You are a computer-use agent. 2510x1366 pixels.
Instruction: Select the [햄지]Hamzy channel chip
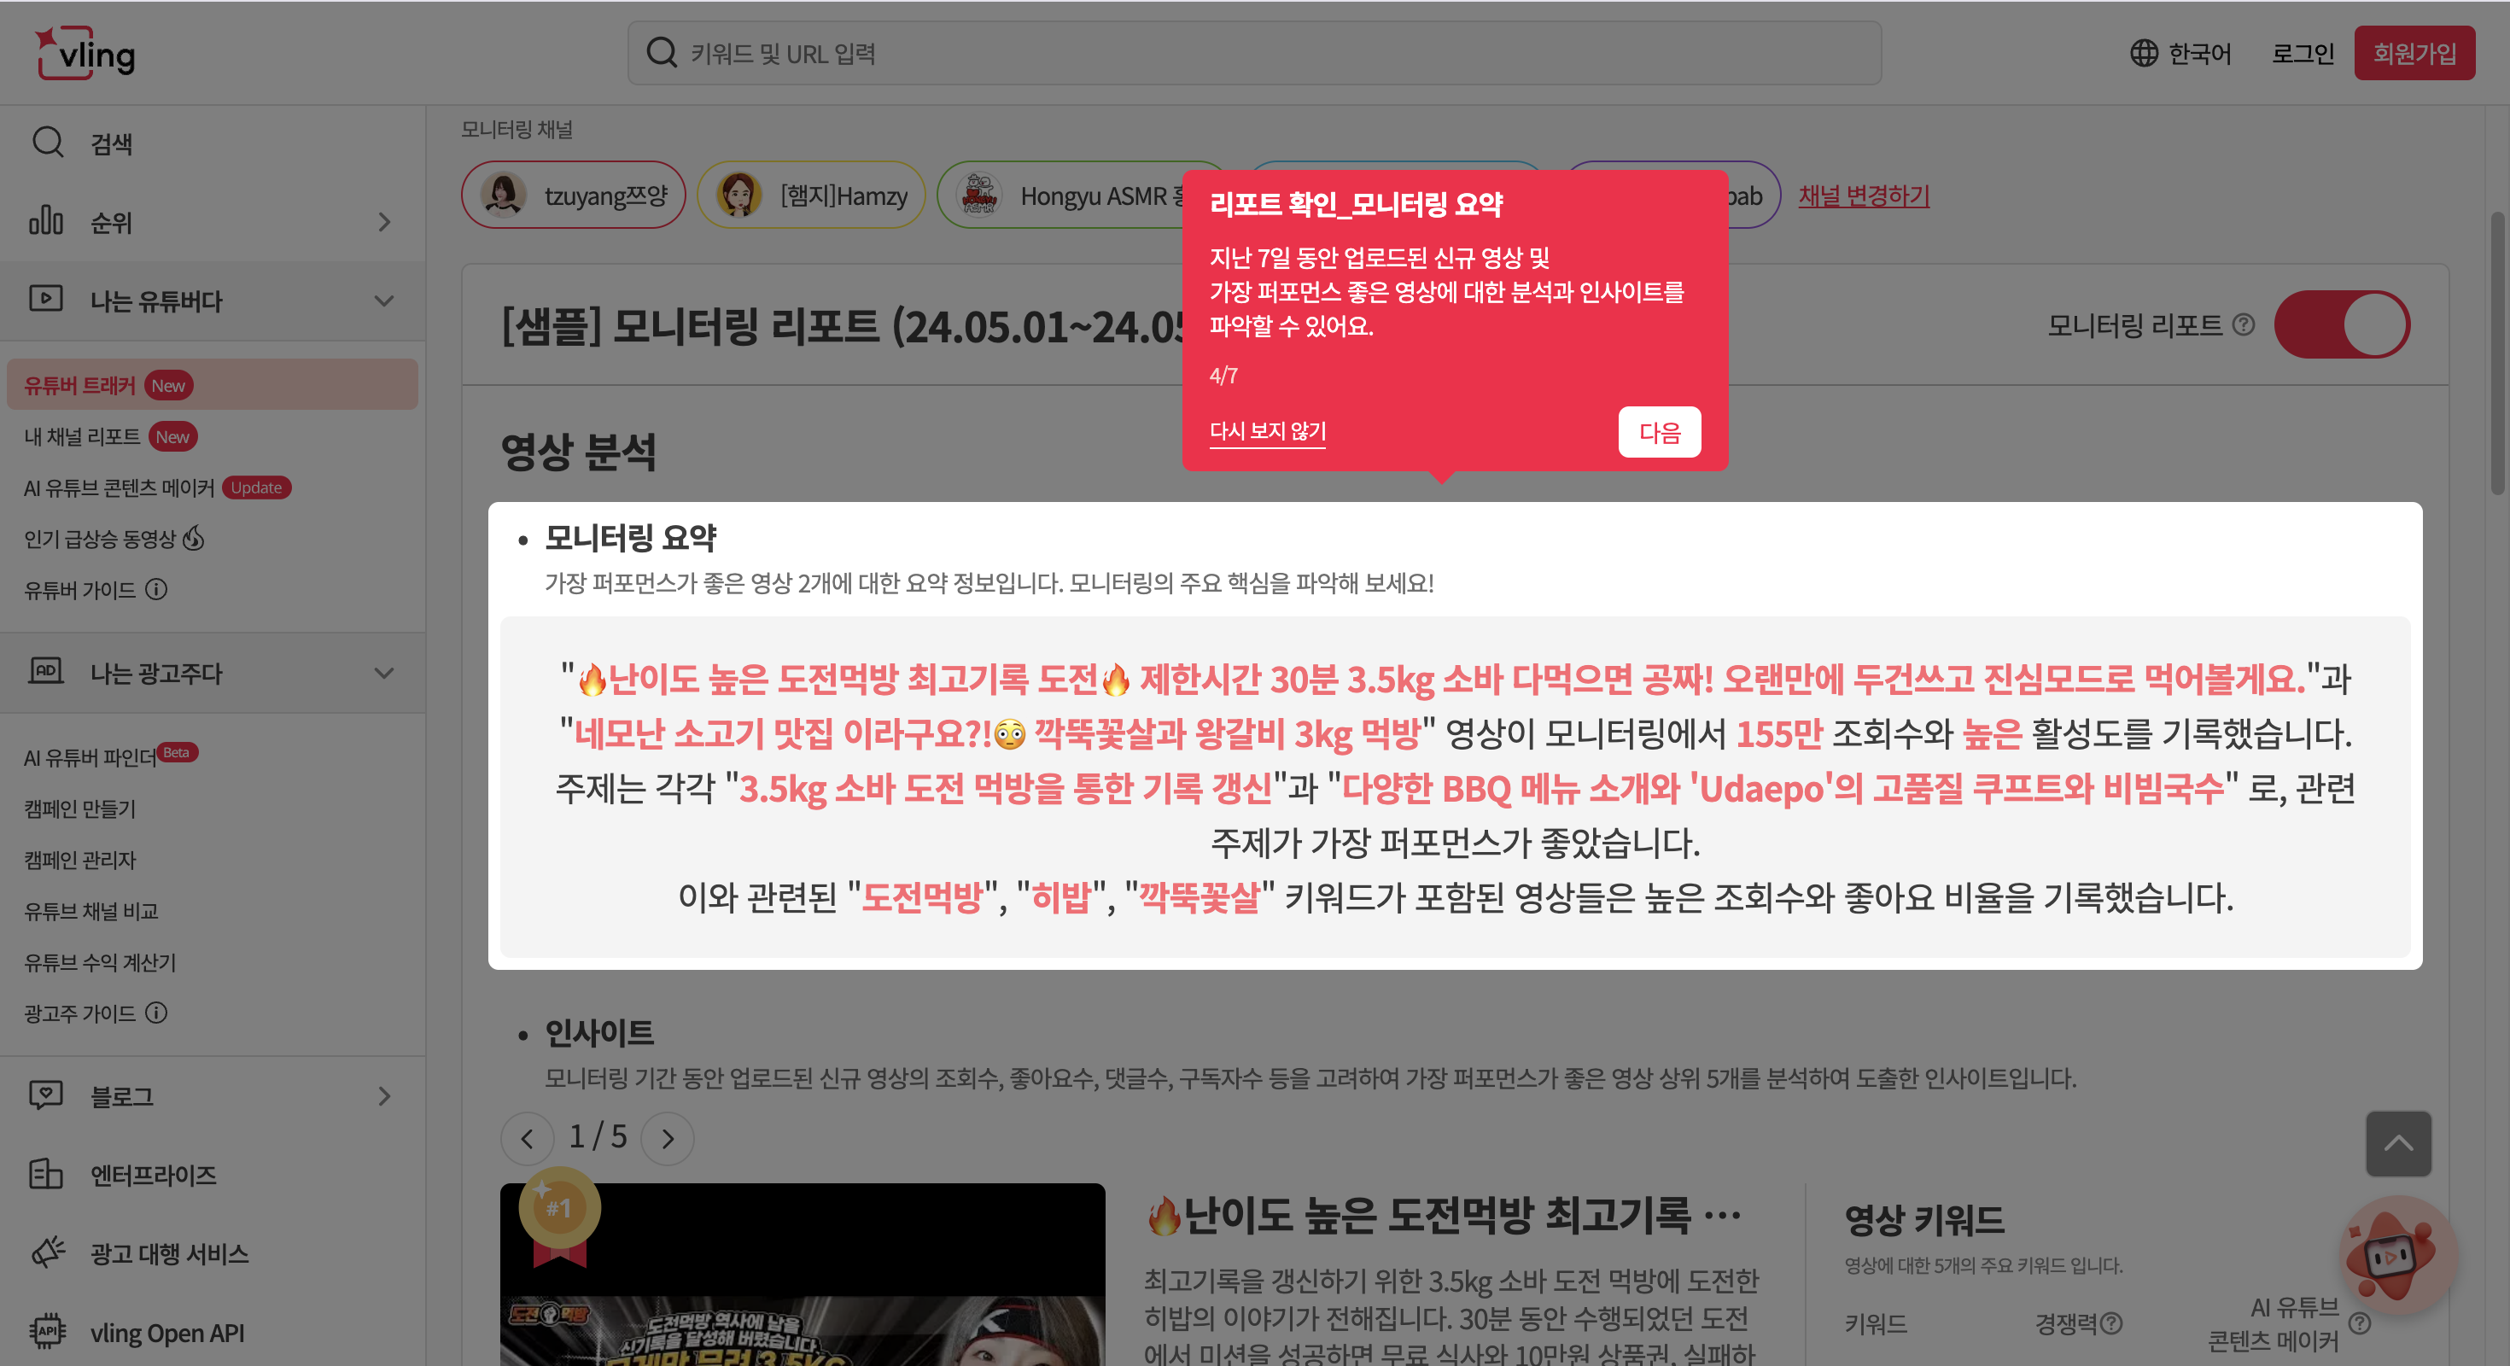(x=811, y=195)
